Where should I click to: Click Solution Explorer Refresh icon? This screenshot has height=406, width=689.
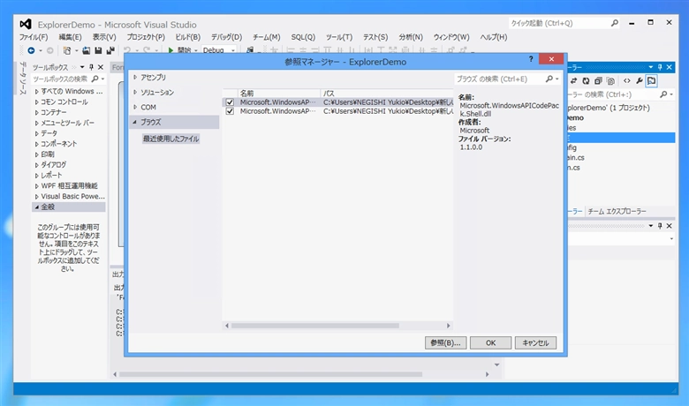click(586, 81)
